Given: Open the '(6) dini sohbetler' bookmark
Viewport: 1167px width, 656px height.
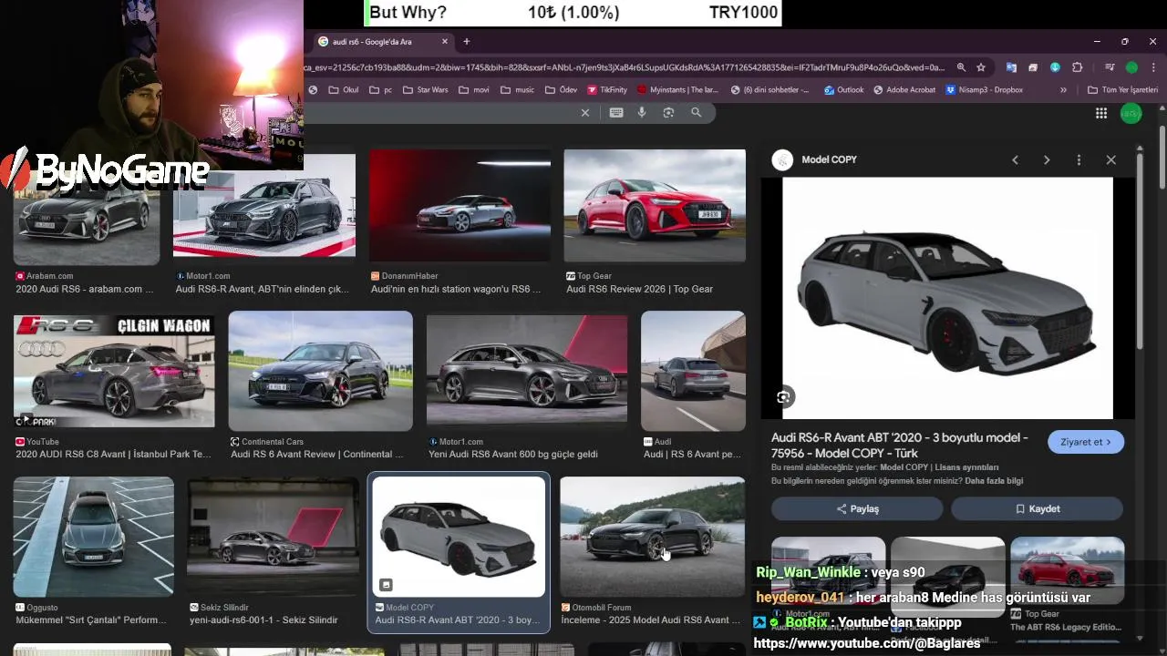Looking at the screenshot, I should (769, 90).
